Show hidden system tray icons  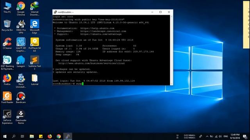[x=207, y=136]
